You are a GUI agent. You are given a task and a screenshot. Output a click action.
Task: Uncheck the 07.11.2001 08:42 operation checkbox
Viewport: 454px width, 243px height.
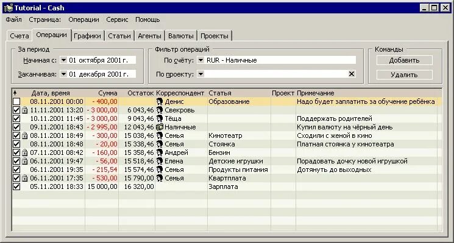[16, 152]
